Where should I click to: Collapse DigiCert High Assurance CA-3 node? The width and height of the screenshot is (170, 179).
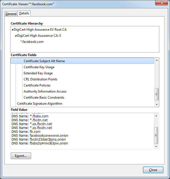pyautogui.click(x=16, y=36)
